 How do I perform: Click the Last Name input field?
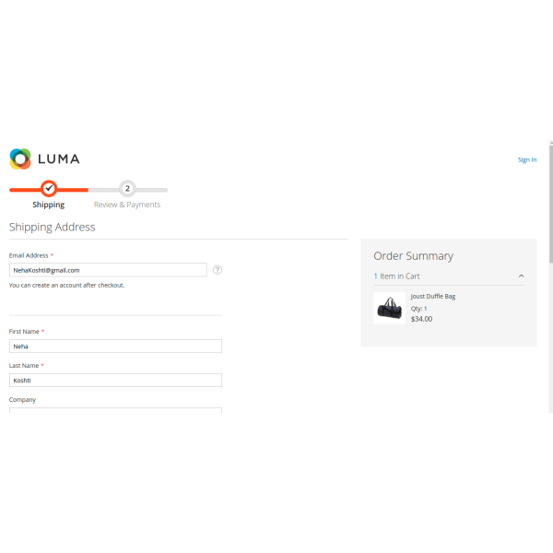point(115,380)
